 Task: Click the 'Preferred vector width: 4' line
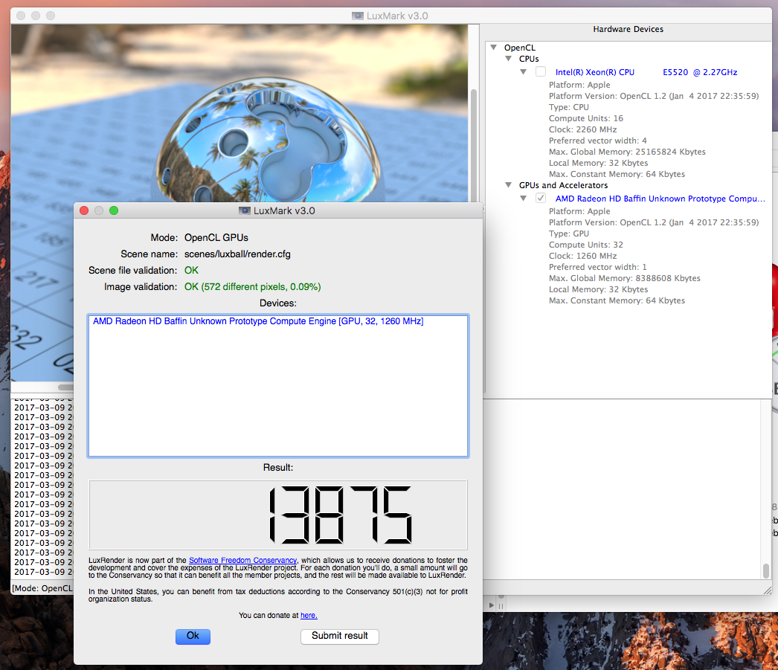click(x=597, y=141)
